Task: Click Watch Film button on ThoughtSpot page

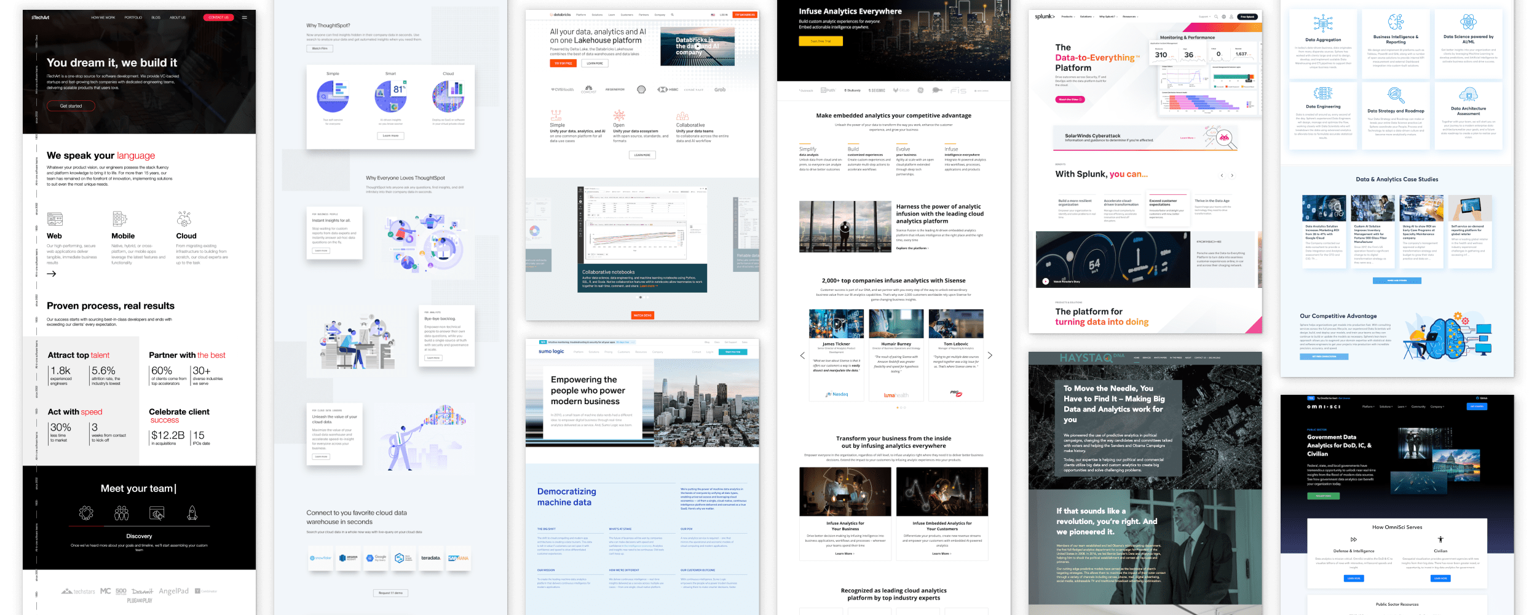Action: point(320,48)
